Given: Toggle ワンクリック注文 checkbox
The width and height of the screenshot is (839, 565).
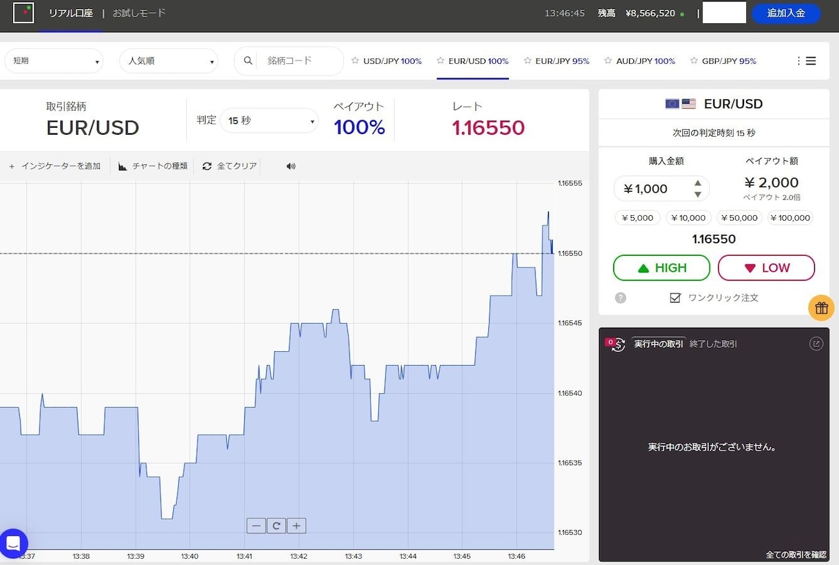Looking at the screenshot, I should [675, 298].
